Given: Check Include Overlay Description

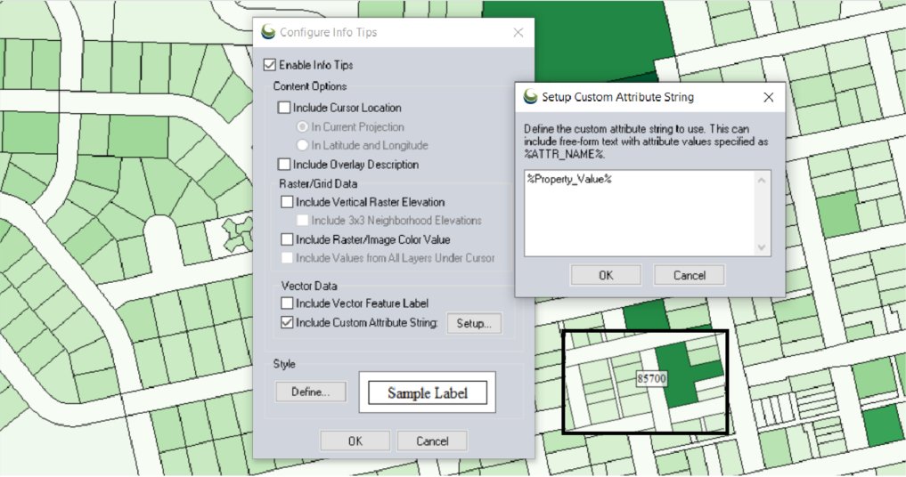Looking at the screenshot, I should 283,164.
